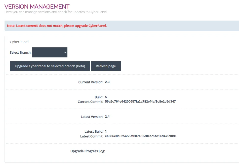239x166 pixels.
Task: Click the Latest Commit label
Action: tap(92, 136)
